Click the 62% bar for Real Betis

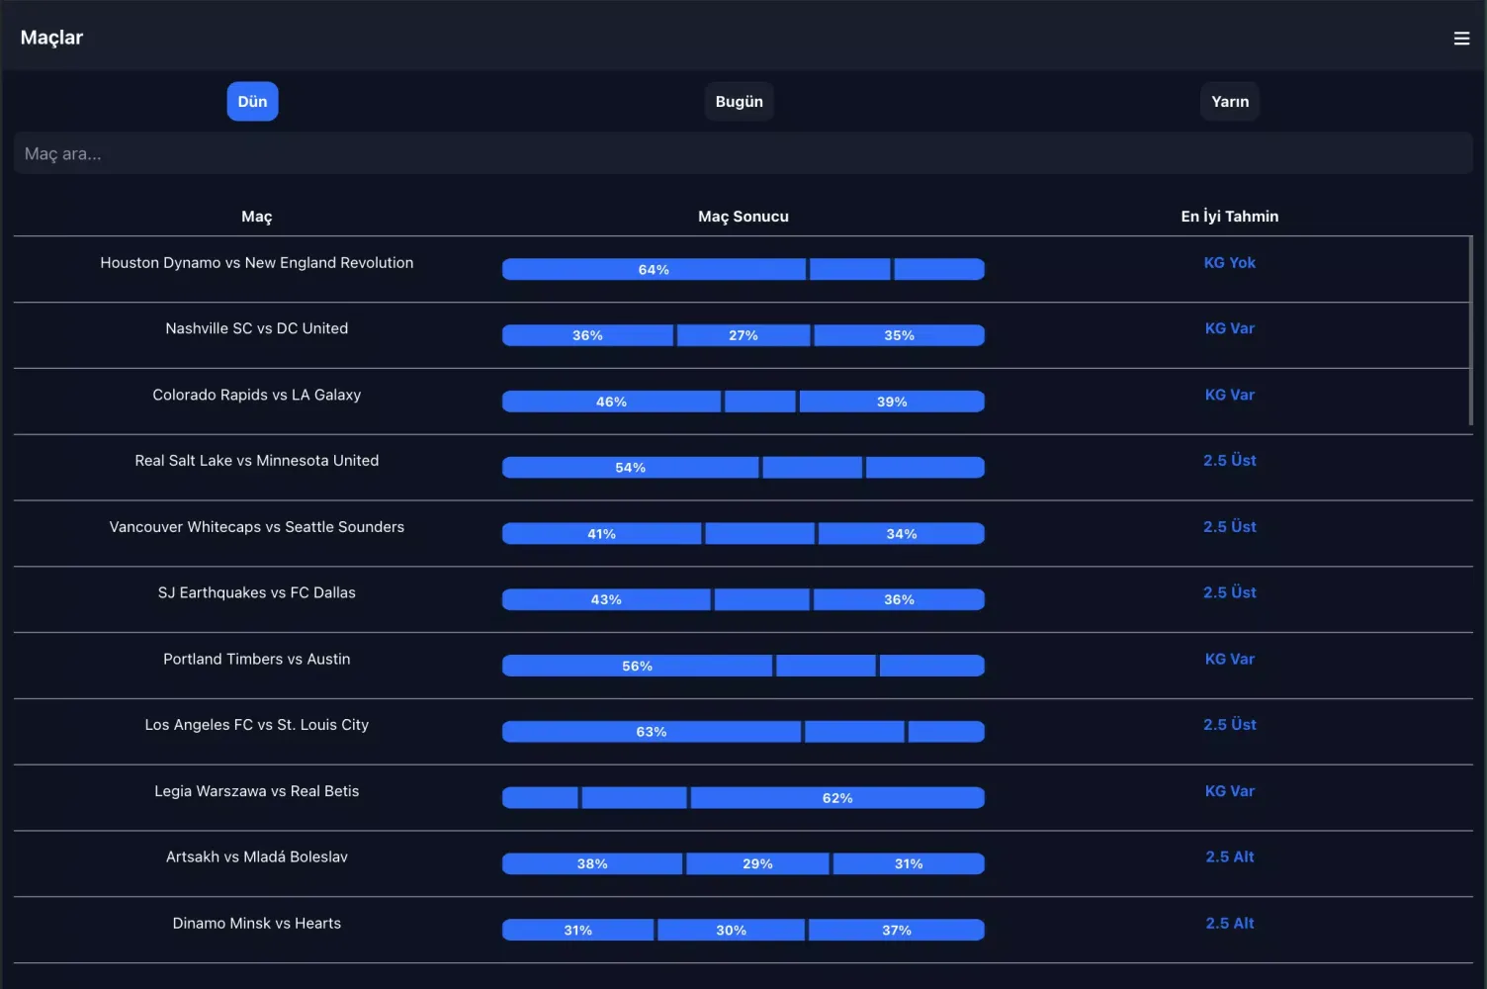[x=837, y=798]
